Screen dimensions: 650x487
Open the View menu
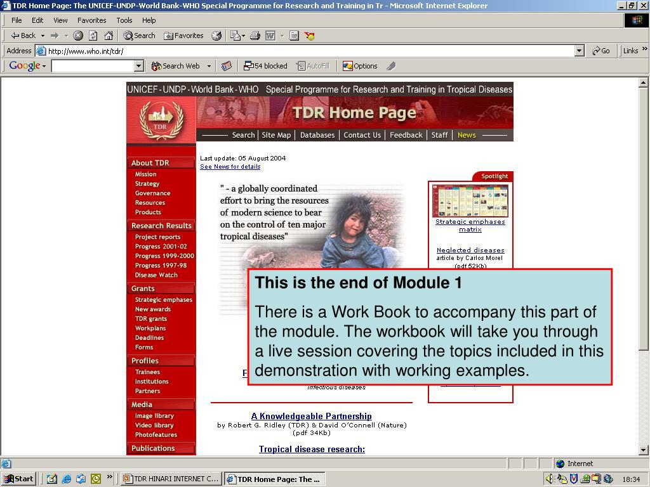60,20
